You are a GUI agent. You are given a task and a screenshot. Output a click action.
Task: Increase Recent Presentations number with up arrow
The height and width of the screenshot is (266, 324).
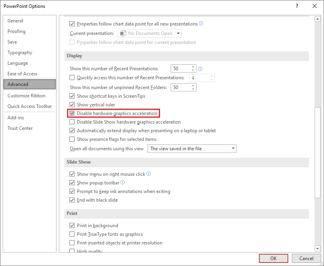click(x=193, y=67)
